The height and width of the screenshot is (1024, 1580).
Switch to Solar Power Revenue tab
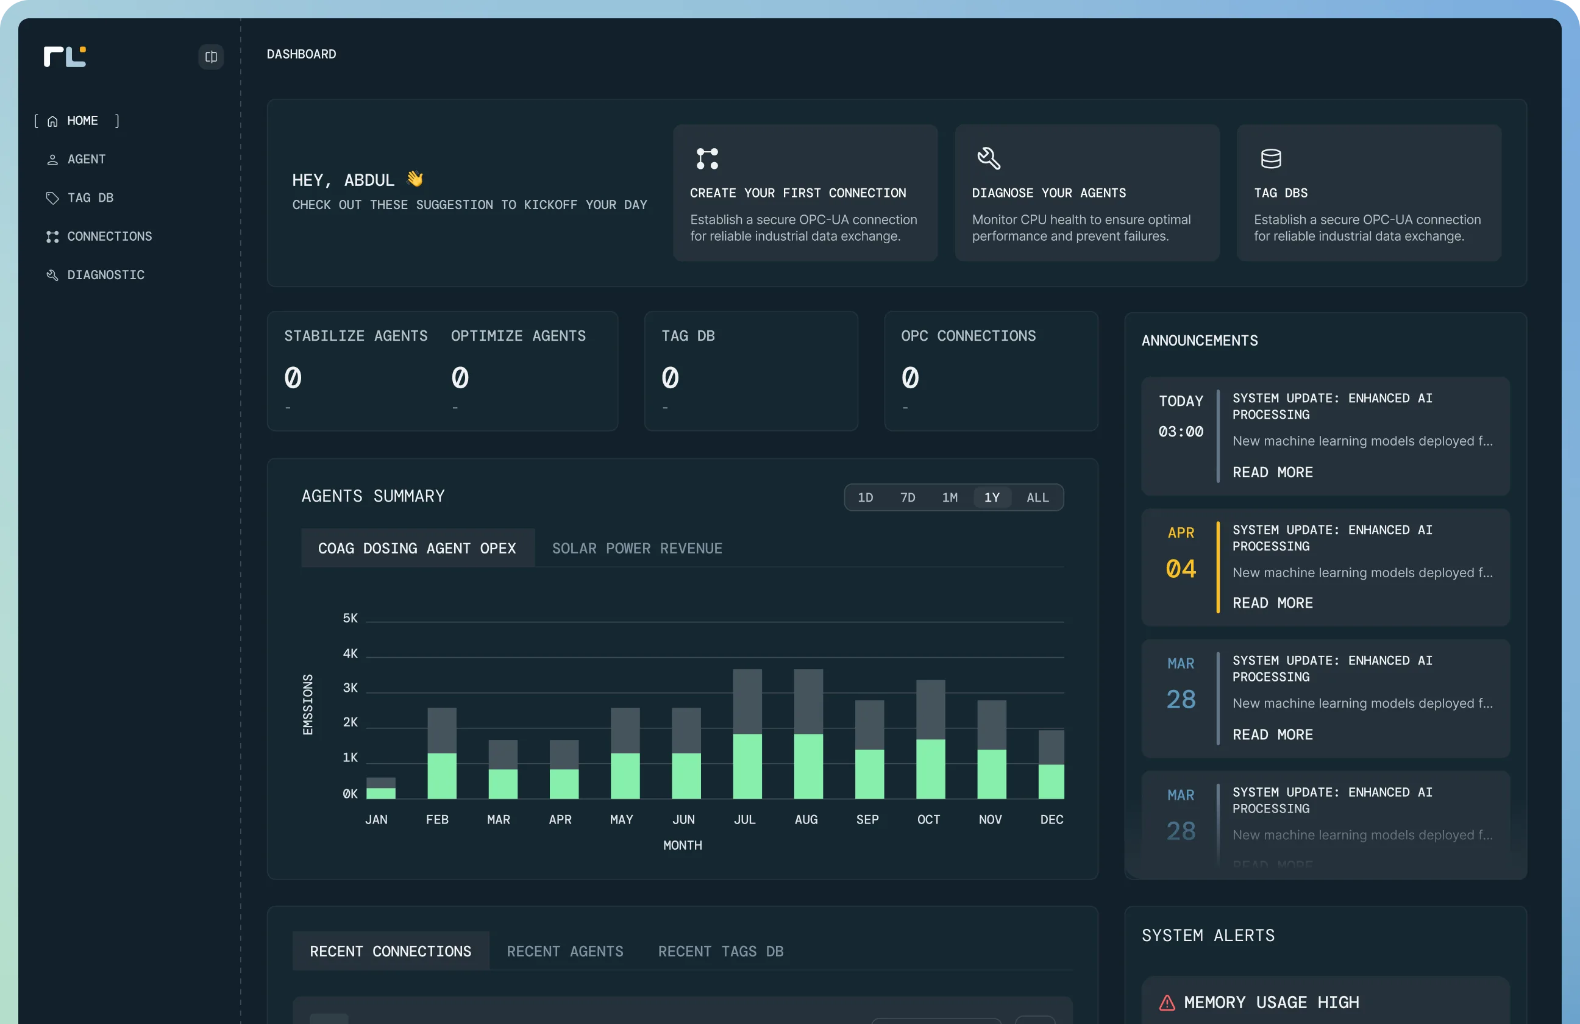coord(638,548)
